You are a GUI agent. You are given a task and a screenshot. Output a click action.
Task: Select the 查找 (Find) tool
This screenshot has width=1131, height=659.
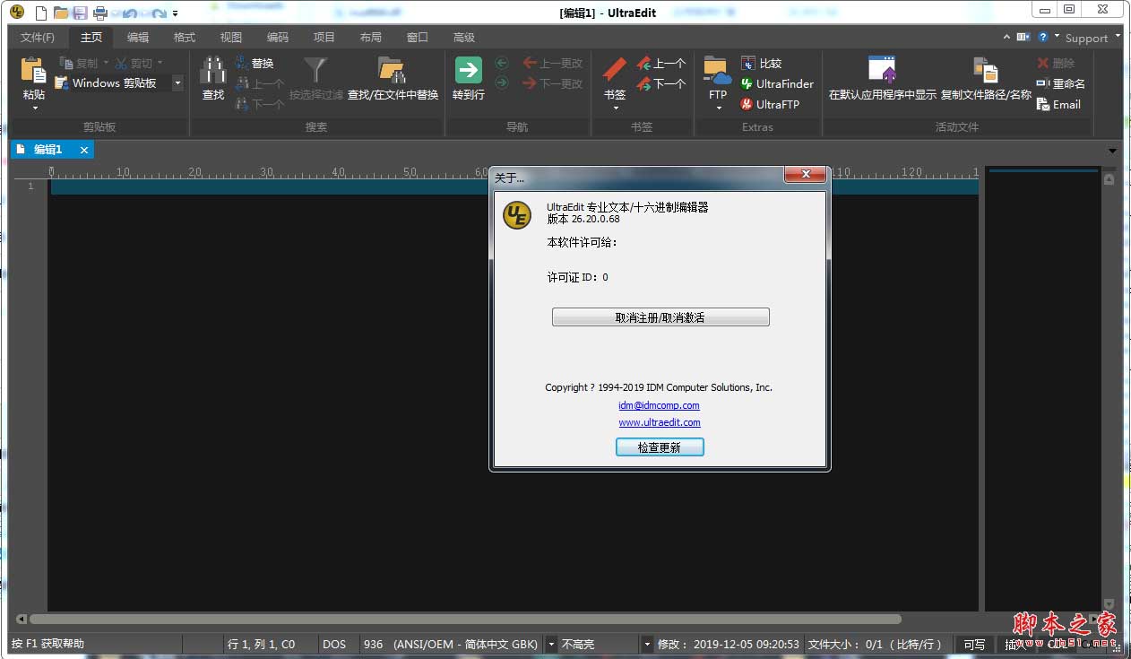tap(212, 78)
